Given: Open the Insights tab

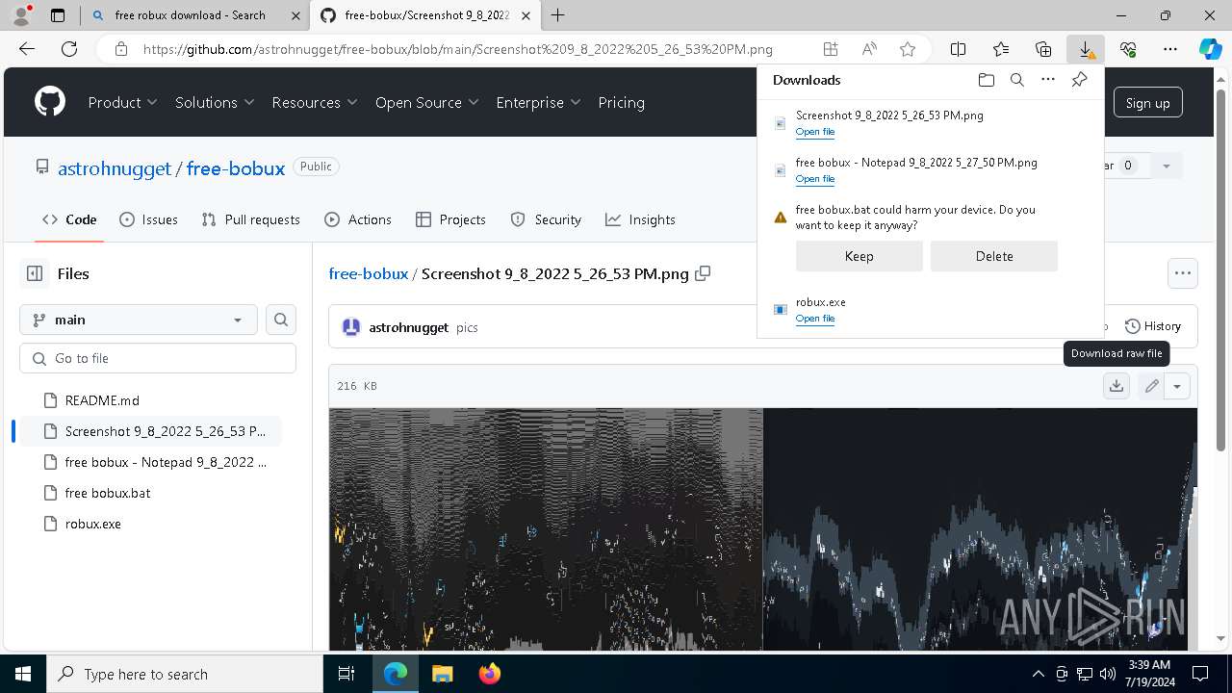Looking at the screenshot, I should [x=640, y=219].
